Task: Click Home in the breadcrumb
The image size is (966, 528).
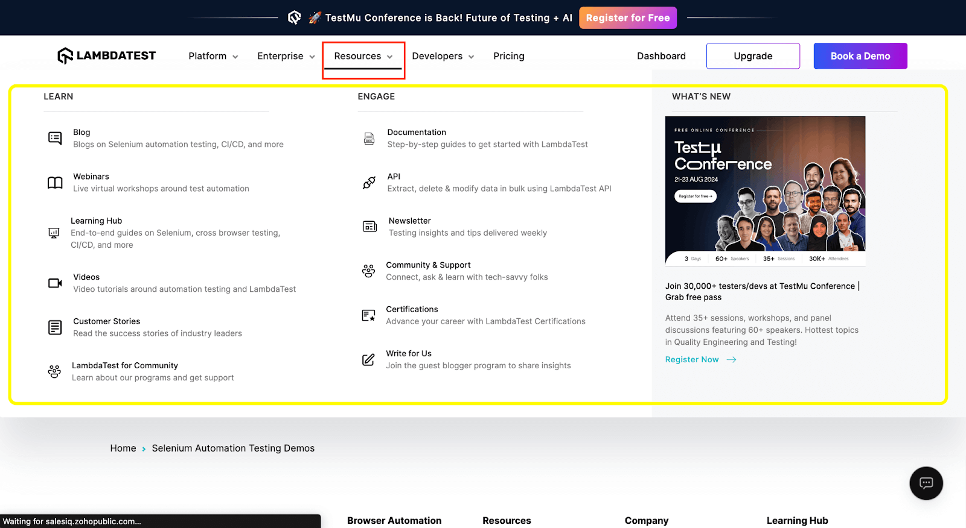Action: pyautogui.click(x=123, y=448)
